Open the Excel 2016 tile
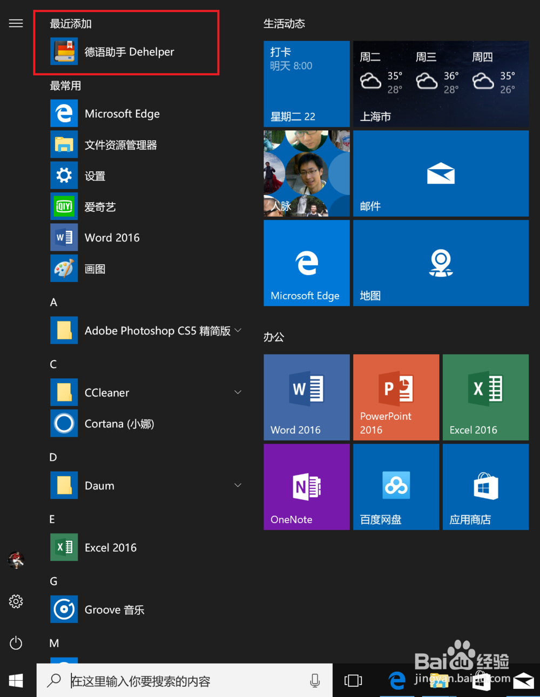 point(485,397)
